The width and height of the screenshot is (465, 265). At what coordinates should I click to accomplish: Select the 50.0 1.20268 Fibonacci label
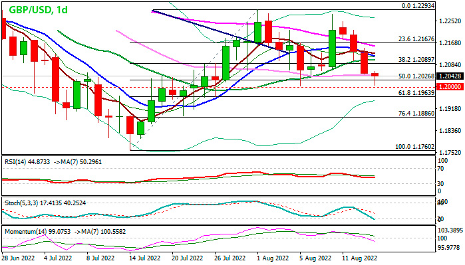(416, 76)
